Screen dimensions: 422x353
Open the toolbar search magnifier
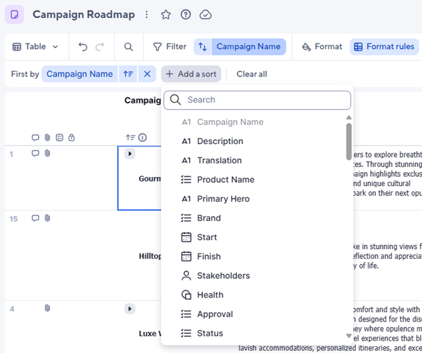click(x=128, y=47)
